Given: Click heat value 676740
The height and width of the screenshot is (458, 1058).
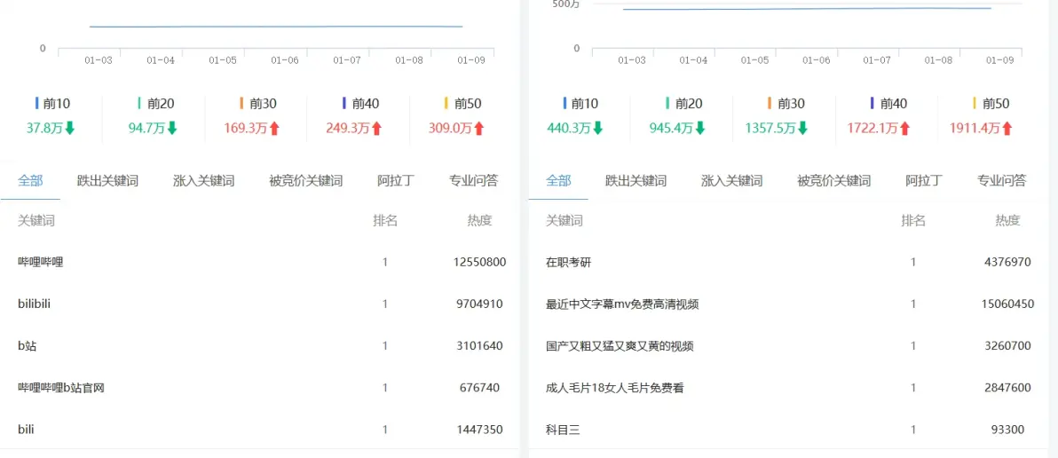Looking at the screenshot, I should pos(480,388).
